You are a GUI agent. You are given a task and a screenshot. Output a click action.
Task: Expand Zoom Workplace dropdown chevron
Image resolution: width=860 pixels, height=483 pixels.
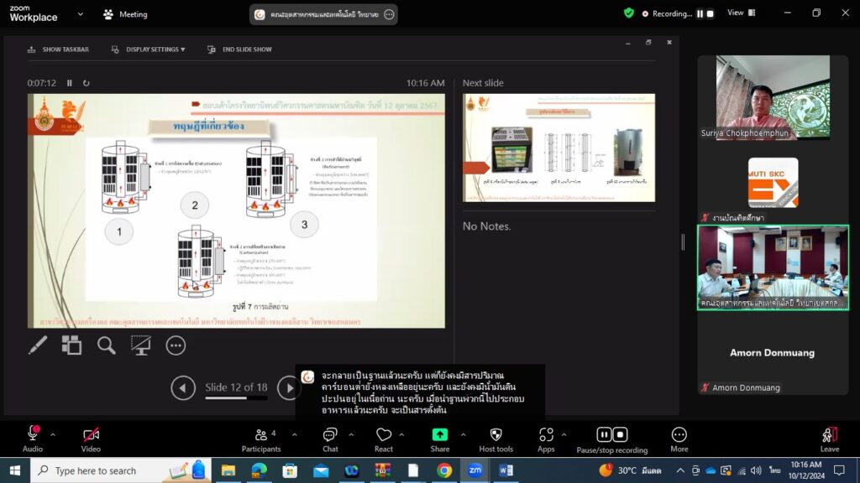pyautogui.click(x=81, y=14)
